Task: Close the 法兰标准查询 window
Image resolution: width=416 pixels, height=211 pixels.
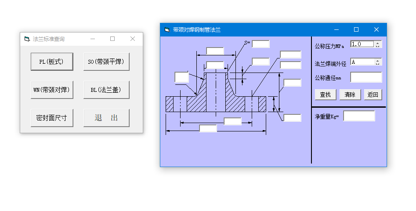Action: pos(133,39)
